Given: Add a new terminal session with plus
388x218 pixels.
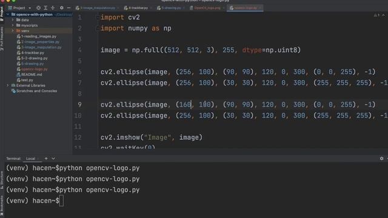Looking at the screenshot, I should coord(46,159).
